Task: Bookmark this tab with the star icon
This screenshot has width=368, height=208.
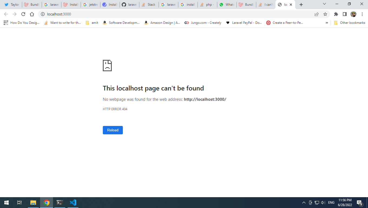Action: pos(325,14)
